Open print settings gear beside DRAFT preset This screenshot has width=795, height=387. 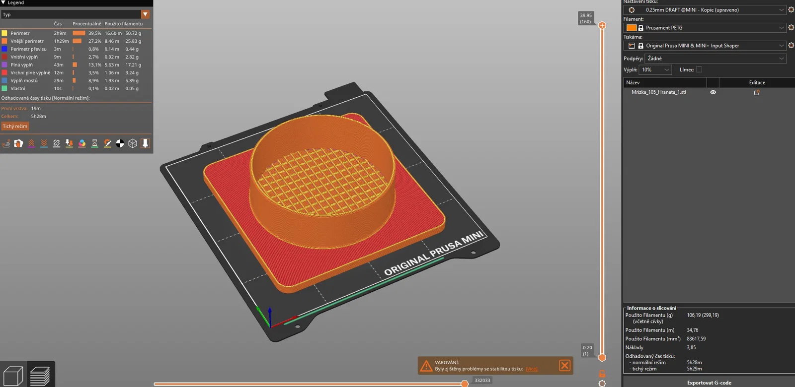click(791, 10)
